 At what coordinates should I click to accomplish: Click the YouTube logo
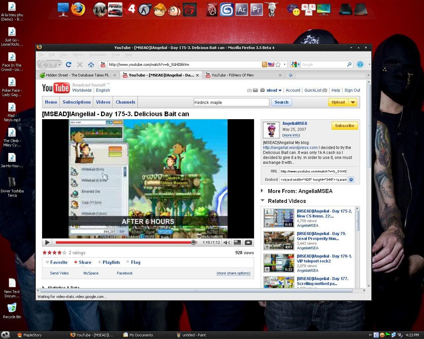(56, 88)
